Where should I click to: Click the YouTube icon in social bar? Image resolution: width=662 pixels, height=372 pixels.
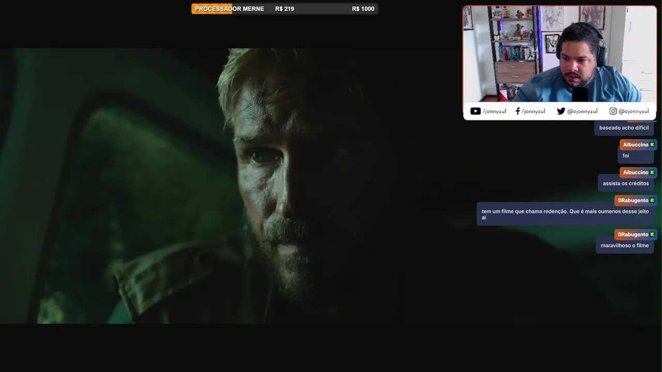(475, 111)
